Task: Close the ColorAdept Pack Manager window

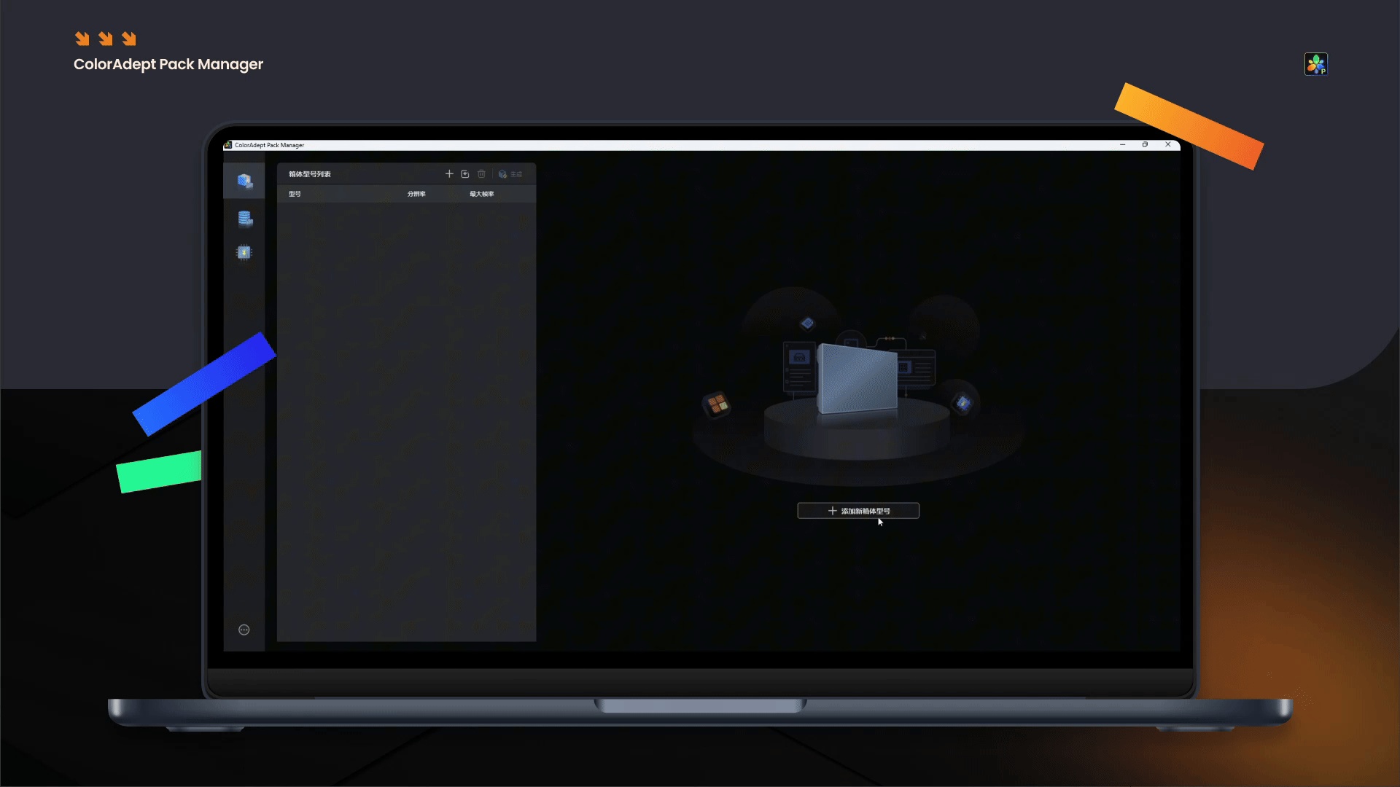Action: point(1168,145)
